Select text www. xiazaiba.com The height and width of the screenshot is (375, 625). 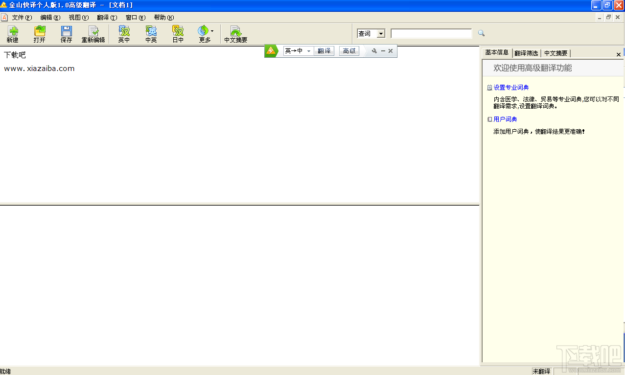pos(39,69)
